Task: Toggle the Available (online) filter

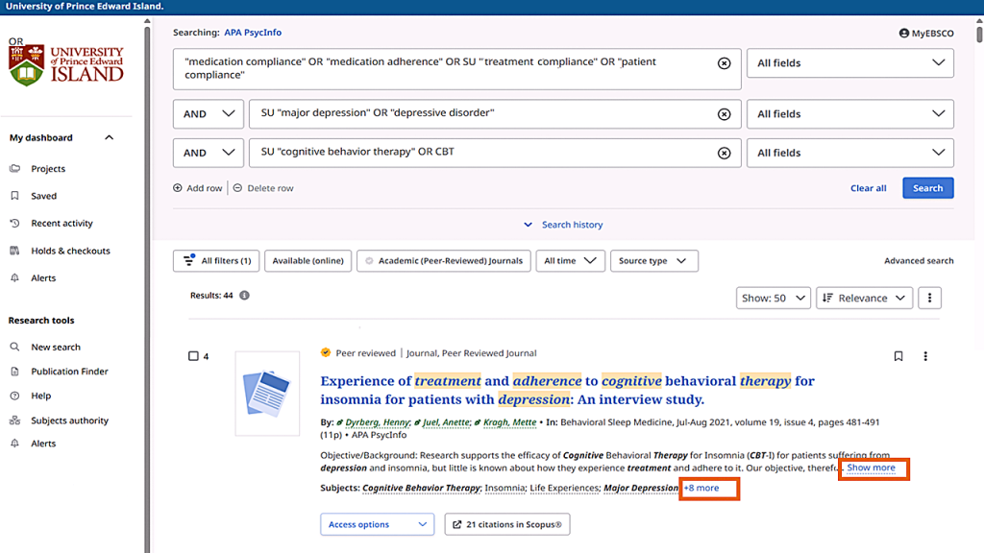Action: point(307,261)
